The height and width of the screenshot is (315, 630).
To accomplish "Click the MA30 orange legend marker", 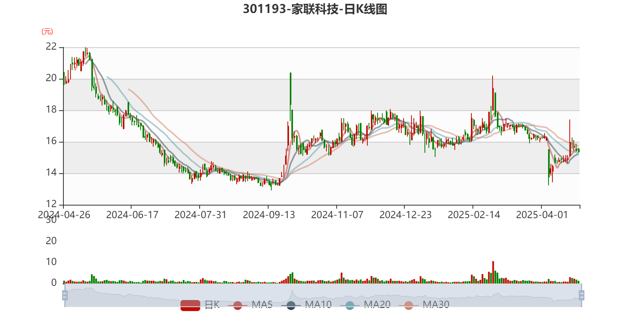I will [409, 305].
